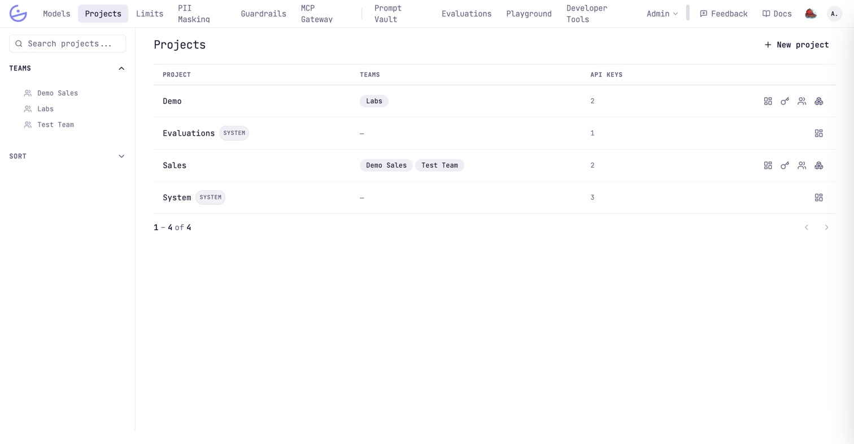Open models cubes icon for Demo project
854x444 pixels.
click(818, 102)
